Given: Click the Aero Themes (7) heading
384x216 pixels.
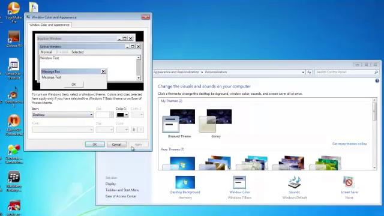Looking at the screenshot, I should coord(172,149).
